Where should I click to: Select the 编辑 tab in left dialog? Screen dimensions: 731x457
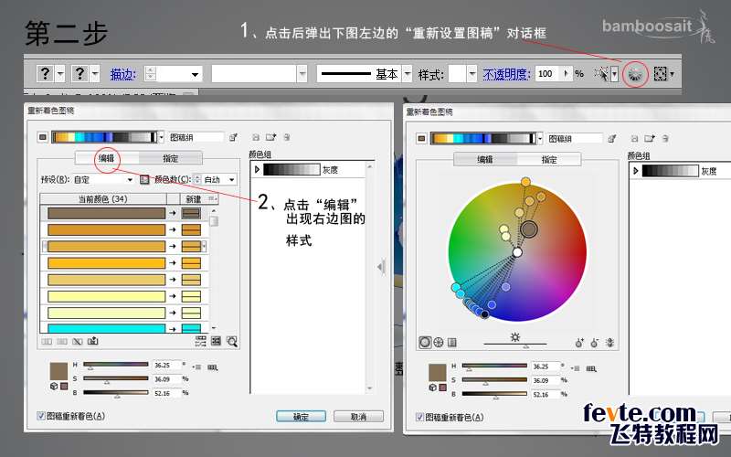107,158
